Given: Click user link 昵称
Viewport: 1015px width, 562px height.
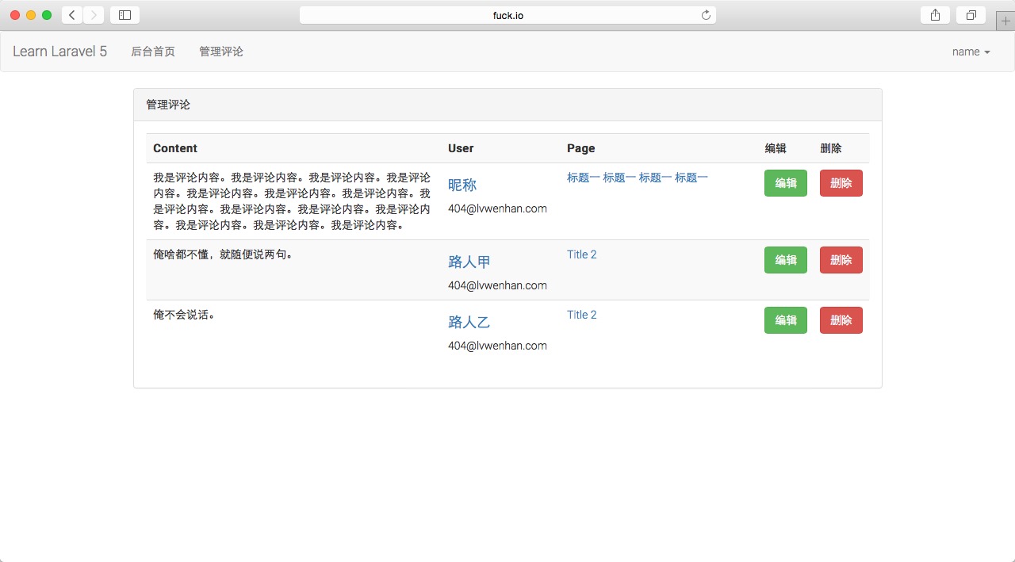Looking at the screenshot, I should pyautogui.click(x=462, y=185).
